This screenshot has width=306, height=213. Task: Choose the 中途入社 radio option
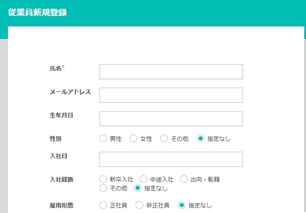tap(143, 179)
